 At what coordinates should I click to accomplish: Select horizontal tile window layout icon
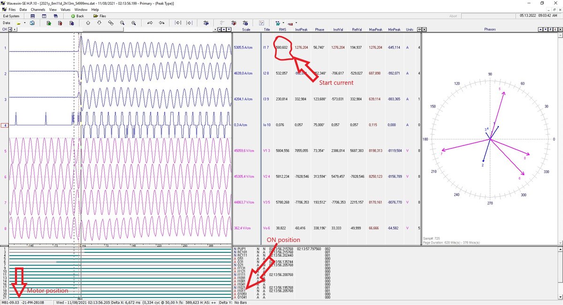pos(32,16)
